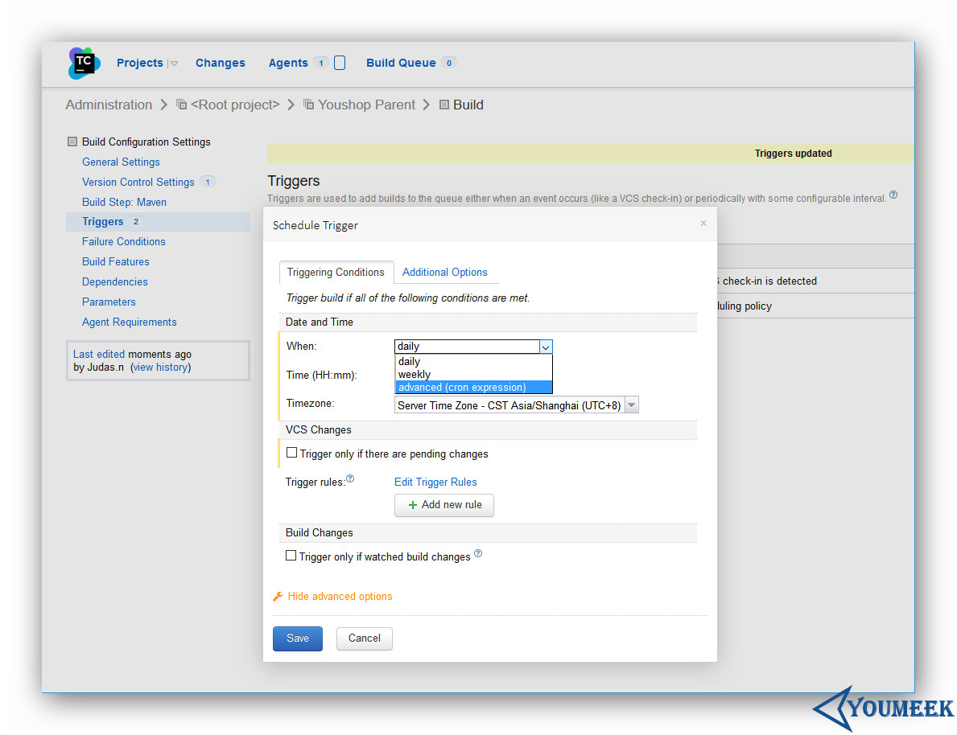Close the Schedule Trigger dialog
This screenshot has height=735, width=957.
pyautogui.click(x=703, y=224)
